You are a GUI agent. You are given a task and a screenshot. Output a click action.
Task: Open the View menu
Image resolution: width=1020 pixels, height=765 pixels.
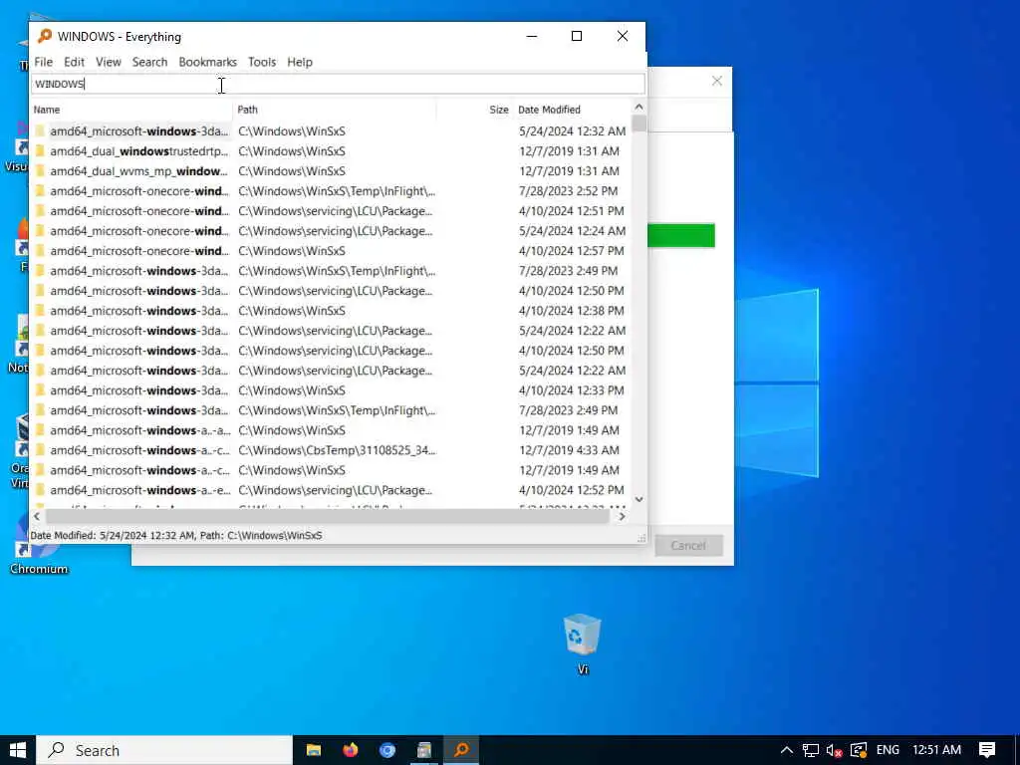(108, 62)
